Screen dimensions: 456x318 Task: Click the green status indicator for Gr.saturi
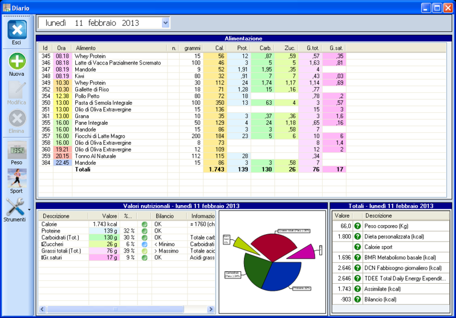pyautogui.click(x=144, y=258)
